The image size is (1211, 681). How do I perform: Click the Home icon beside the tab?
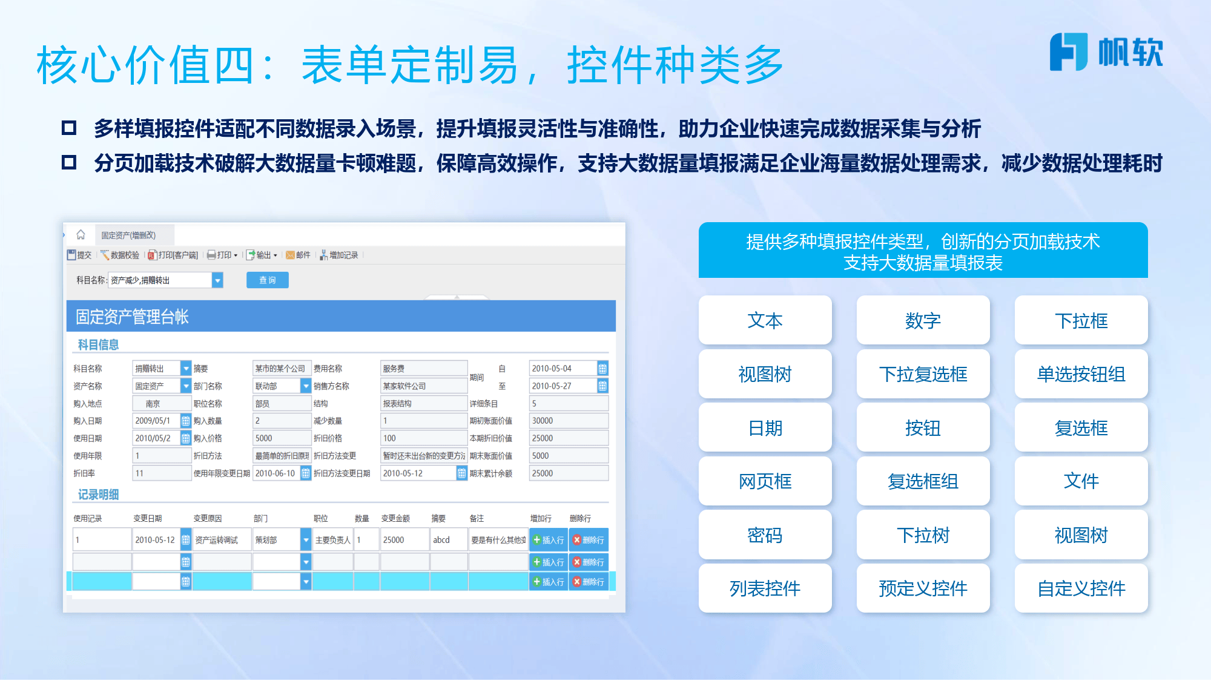click(x=81, y=235)
